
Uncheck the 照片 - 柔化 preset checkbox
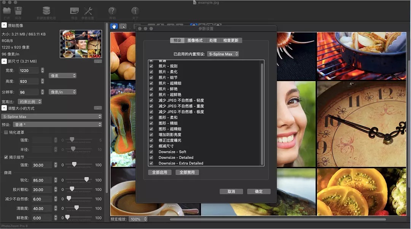[x=151, y=72]
